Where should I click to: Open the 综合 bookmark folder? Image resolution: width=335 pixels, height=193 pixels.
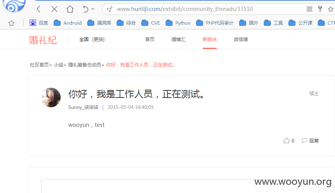126,23
